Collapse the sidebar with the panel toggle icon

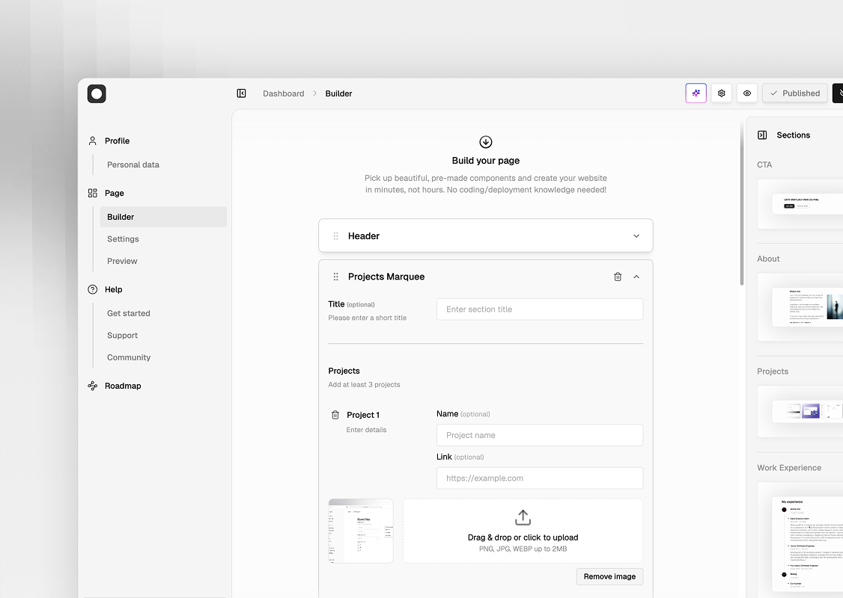(x=241, y=93)
